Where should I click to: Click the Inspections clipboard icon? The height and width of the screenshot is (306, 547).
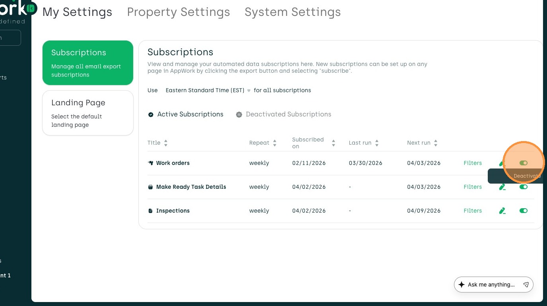coord(151,211)
